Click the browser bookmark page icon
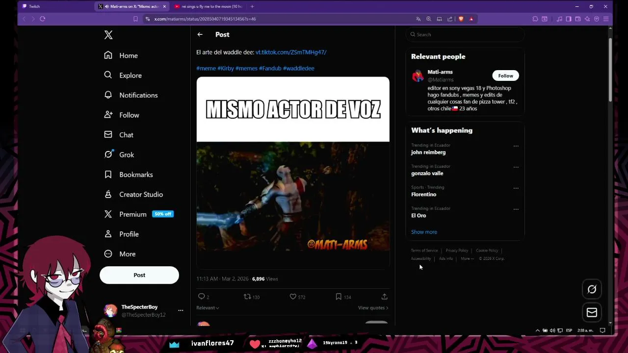Screen dimensions: 628x353 coord(135,19)
